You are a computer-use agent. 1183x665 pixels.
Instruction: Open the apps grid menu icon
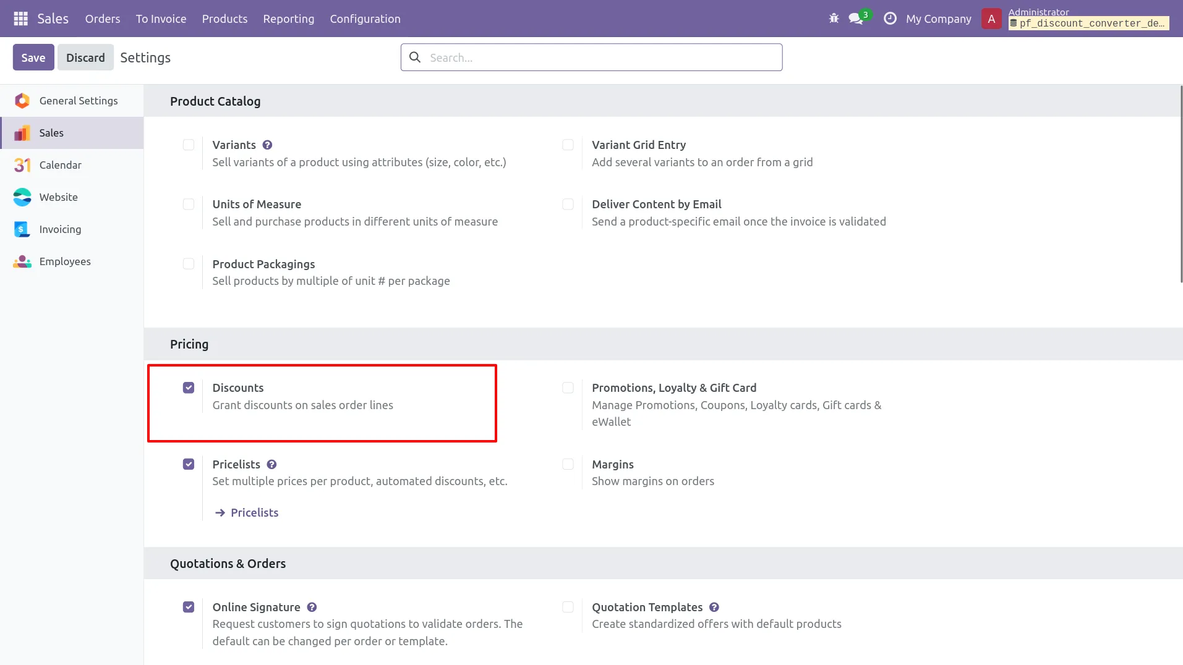click(20, 19)
